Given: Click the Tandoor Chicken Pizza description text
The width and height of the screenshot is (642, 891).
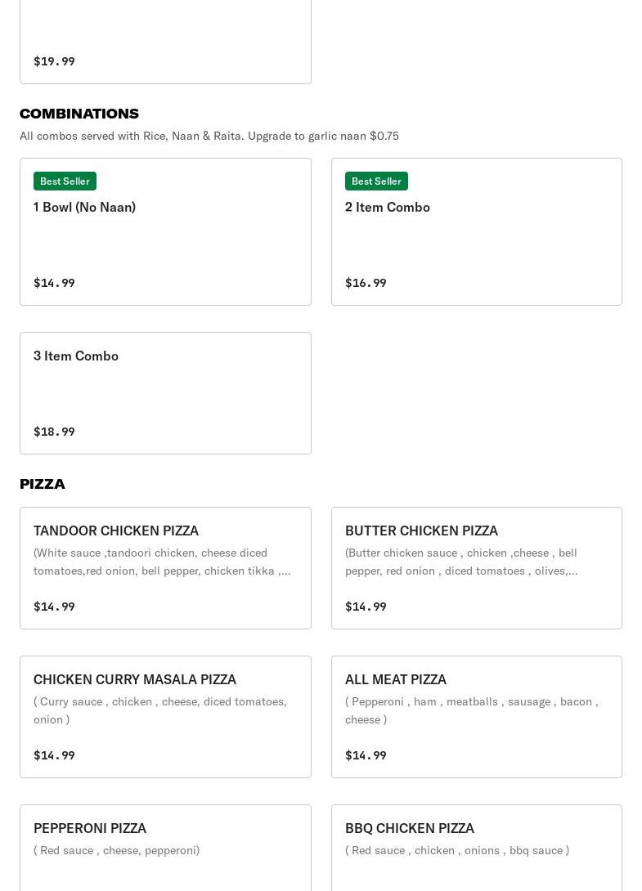Looking at the screenshot, I should click(162, 562).
